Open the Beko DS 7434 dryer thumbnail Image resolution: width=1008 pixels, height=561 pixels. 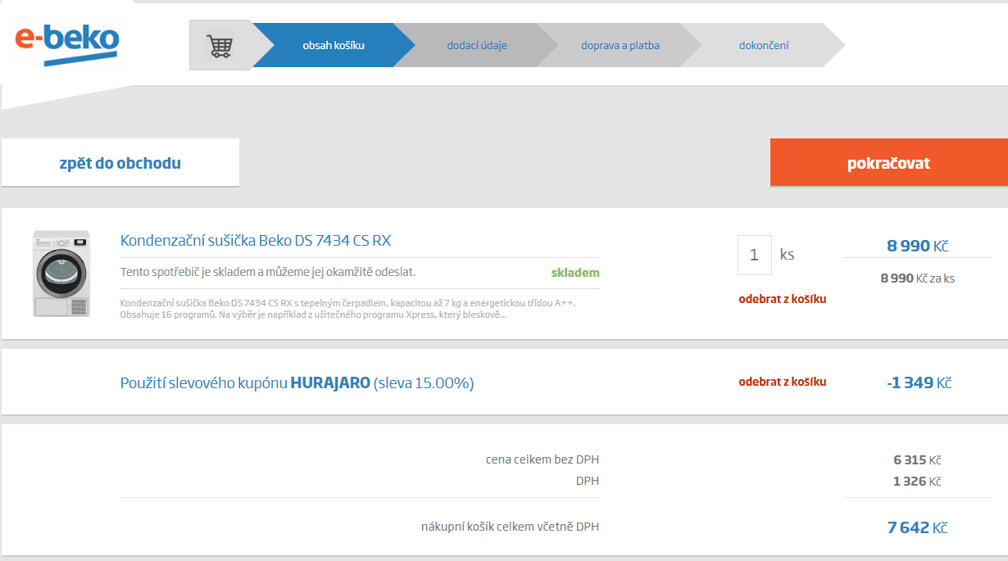(61, 274)
